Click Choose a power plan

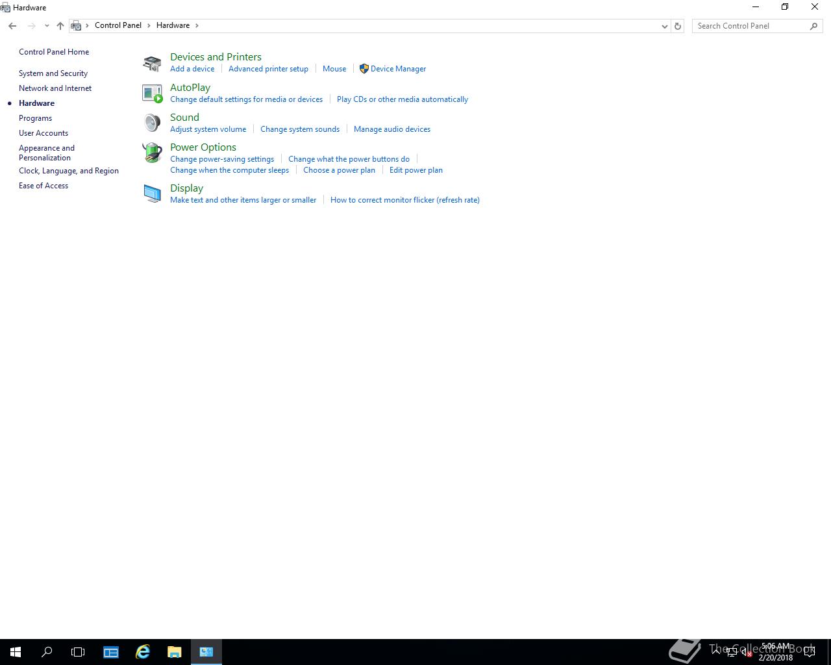[339, 170]
